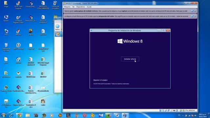Screen dimensions: 210x118
Task: Open Google Chrome from the taskbar
Action: (x=19, y=115)
